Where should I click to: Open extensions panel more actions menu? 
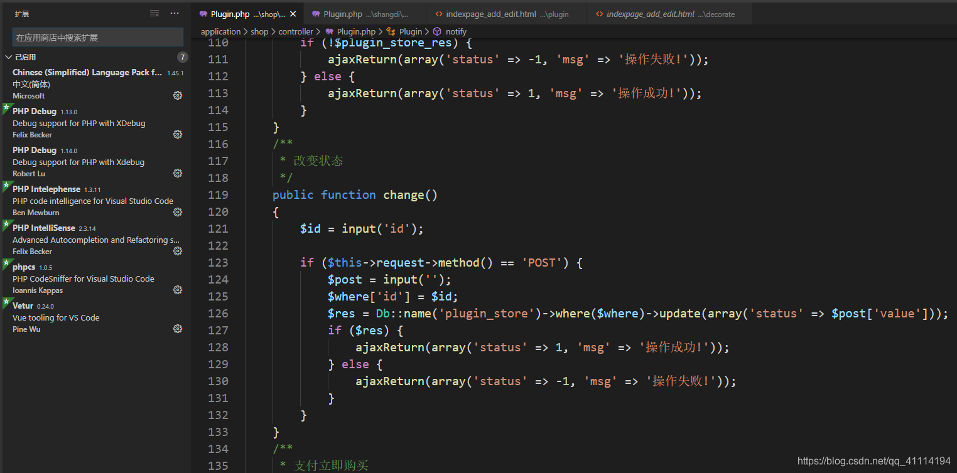pyautogui.click(x=175, y=14)
